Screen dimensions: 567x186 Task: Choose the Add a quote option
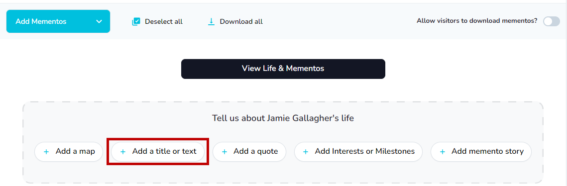click(249, 152)
